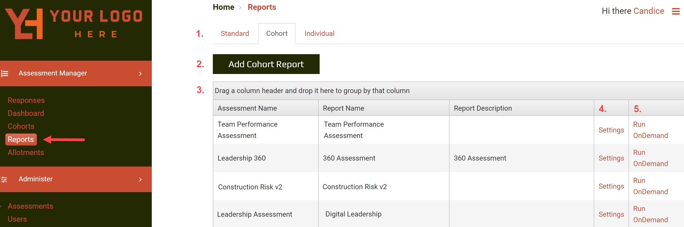Switch to the Standard tab

pyautogui.click(x=235, y=33)
